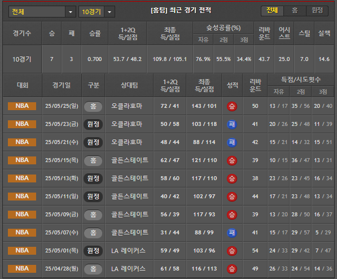Click the NBA badge in the 25/04/28 row

[22, 269]
